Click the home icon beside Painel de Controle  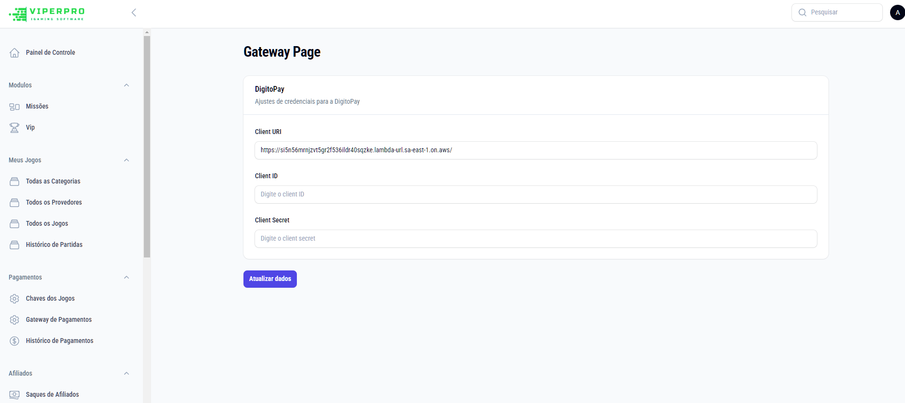pos(14,53)
